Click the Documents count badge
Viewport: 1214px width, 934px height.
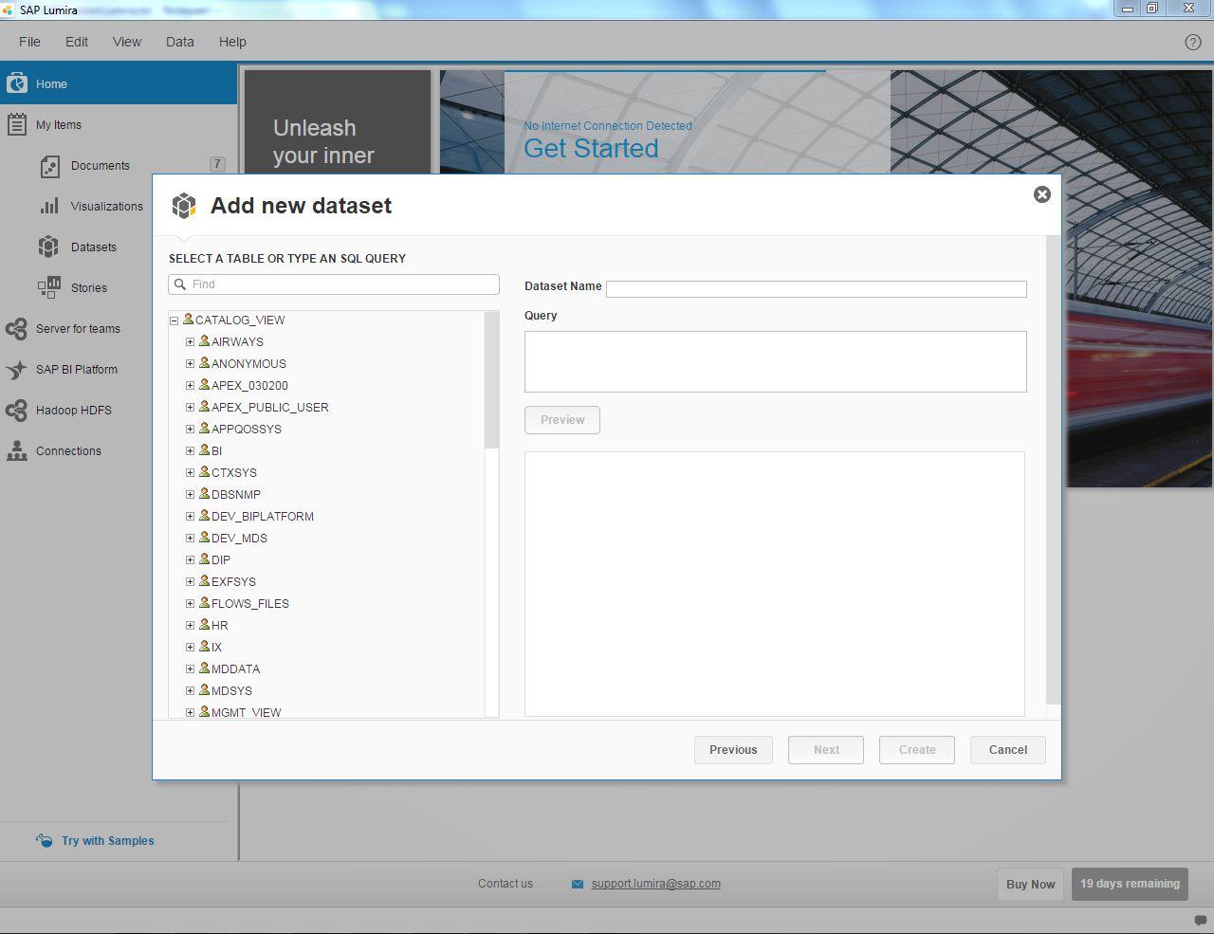click(217, 164)
